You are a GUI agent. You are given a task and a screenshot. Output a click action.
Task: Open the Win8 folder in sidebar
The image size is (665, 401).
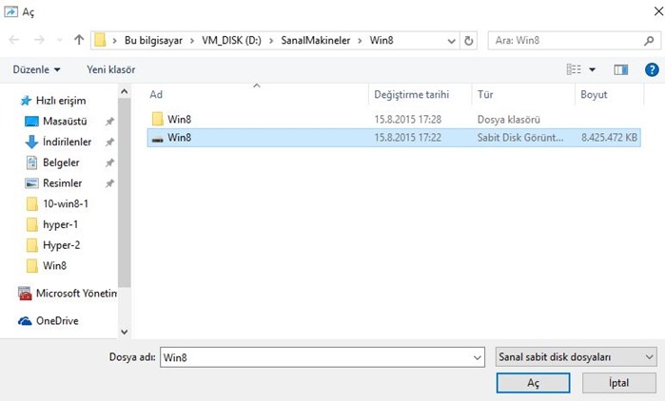coord(54,266)
